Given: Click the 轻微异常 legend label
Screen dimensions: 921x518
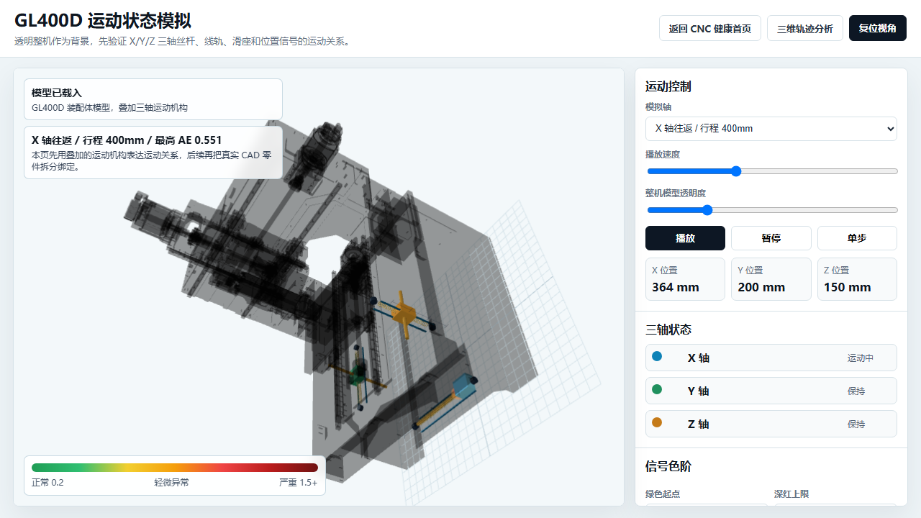Looking at the screenshot, I should 171,483.
